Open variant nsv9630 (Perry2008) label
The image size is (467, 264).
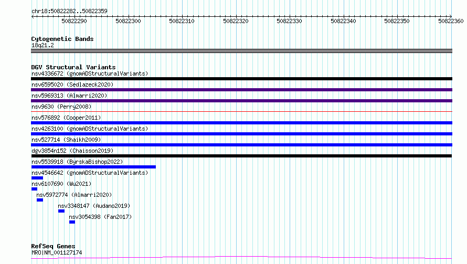tap(61, 107)
